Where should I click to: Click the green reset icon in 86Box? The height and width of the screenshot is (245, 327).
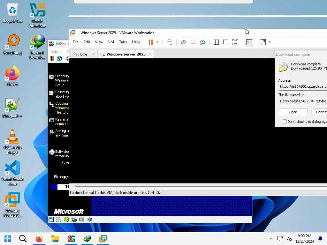(59, 59)
